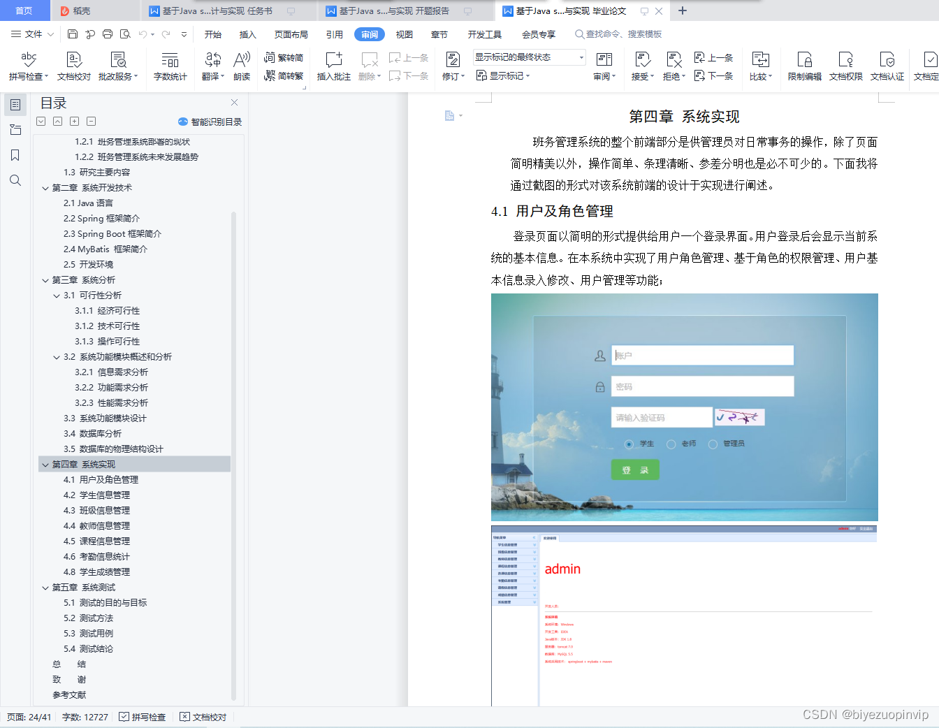Select the 老师 radio button in login image

tap(671, 444)
